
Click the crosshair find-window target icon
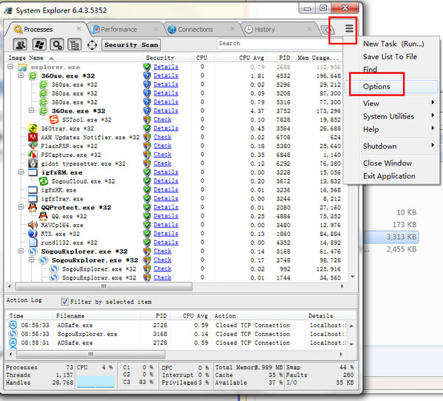tap(92, 45)
